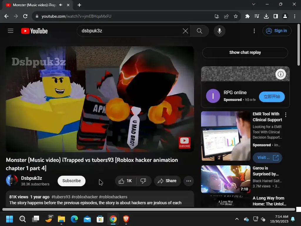Viewport: 301px width, 226px height.
Task: Open the ad info icon
Action: (x=280, y=74)
